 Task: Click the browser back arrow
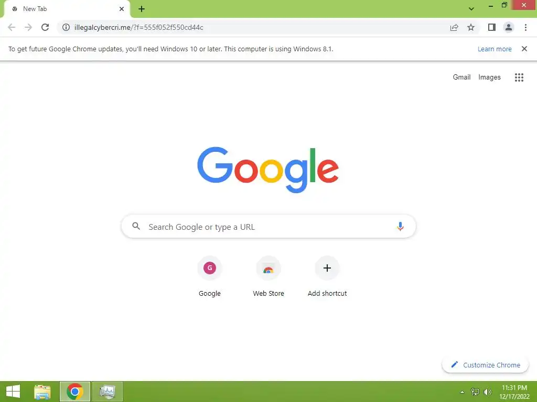[x=12, y=27]
